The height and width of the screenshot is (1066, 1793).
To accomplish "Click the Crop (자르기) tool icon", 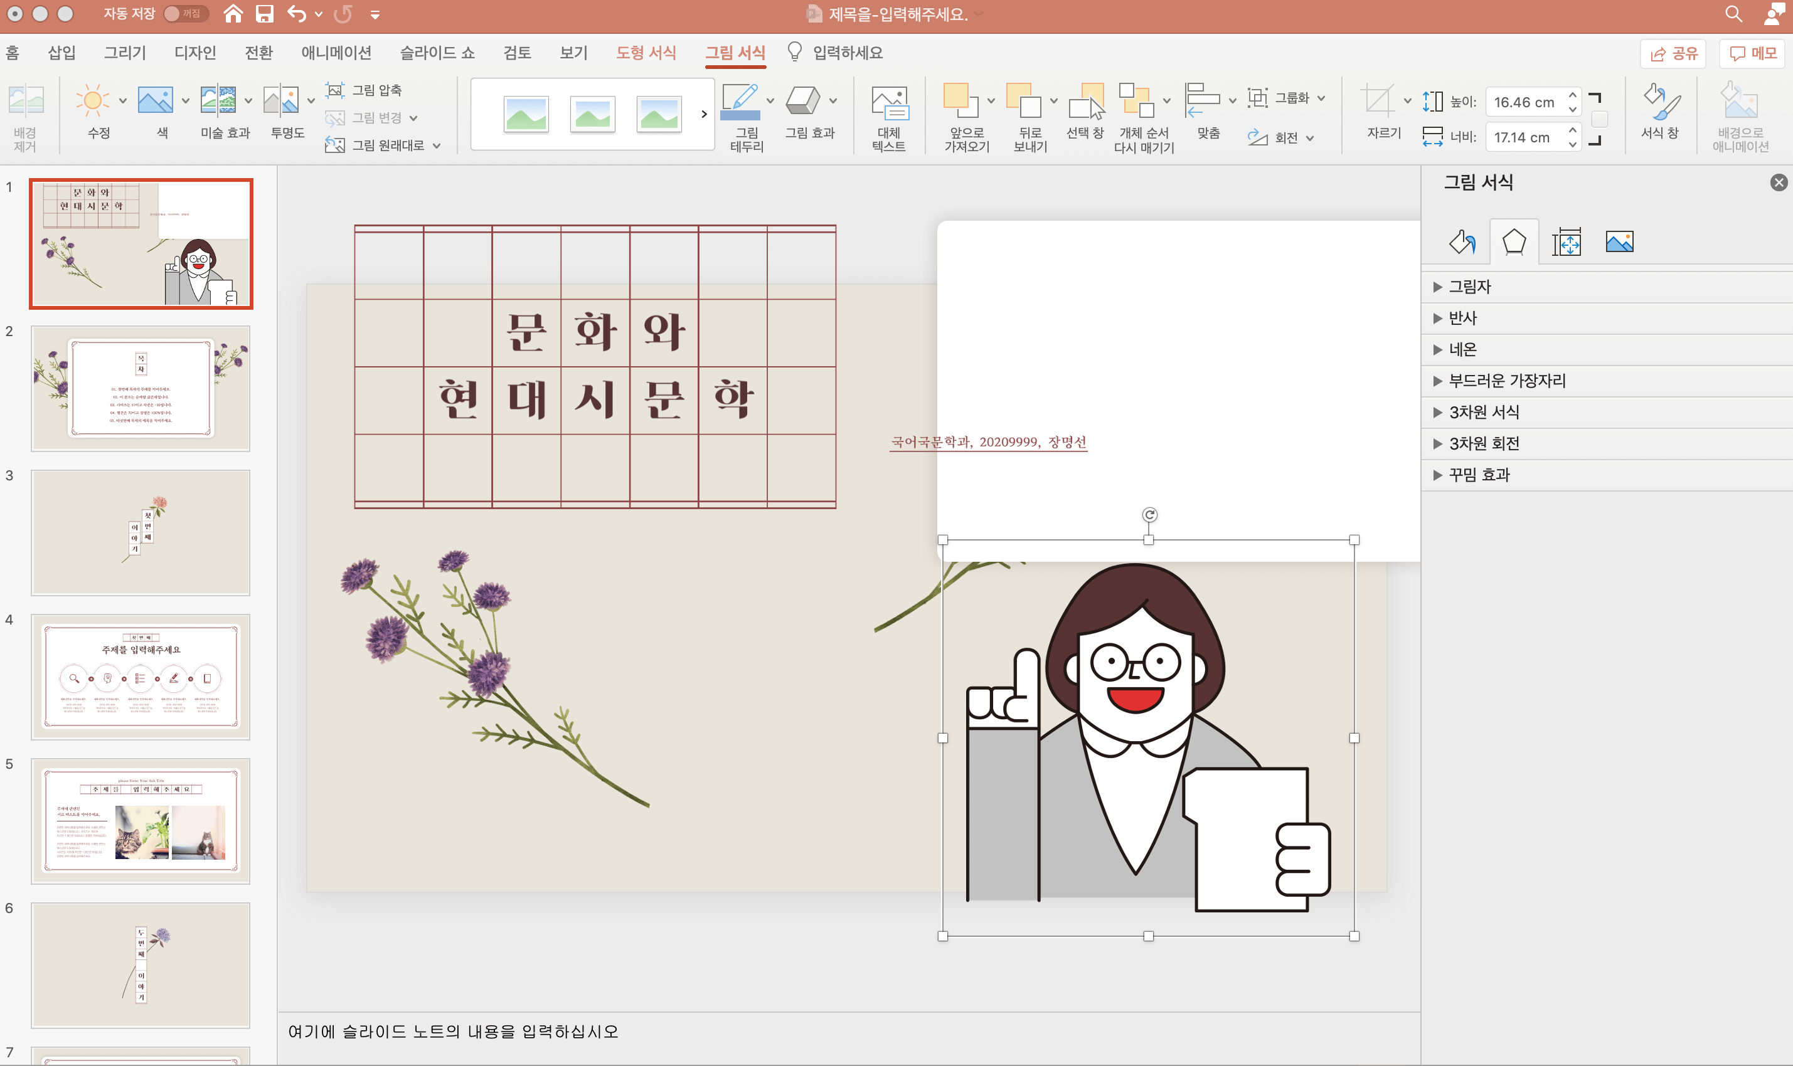I will [1378, 102].
